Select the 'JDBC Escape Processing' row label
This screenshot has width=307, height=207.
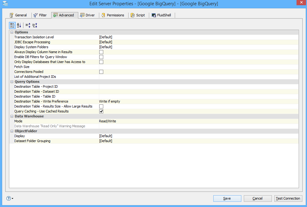point(32,42)
